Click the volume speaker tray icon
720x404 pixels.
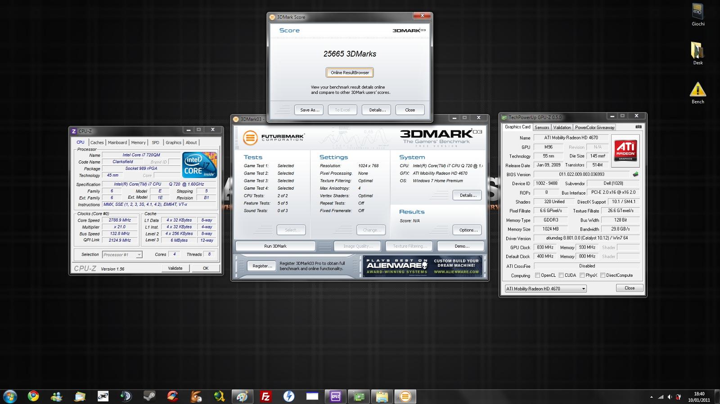tap(670, 397)
